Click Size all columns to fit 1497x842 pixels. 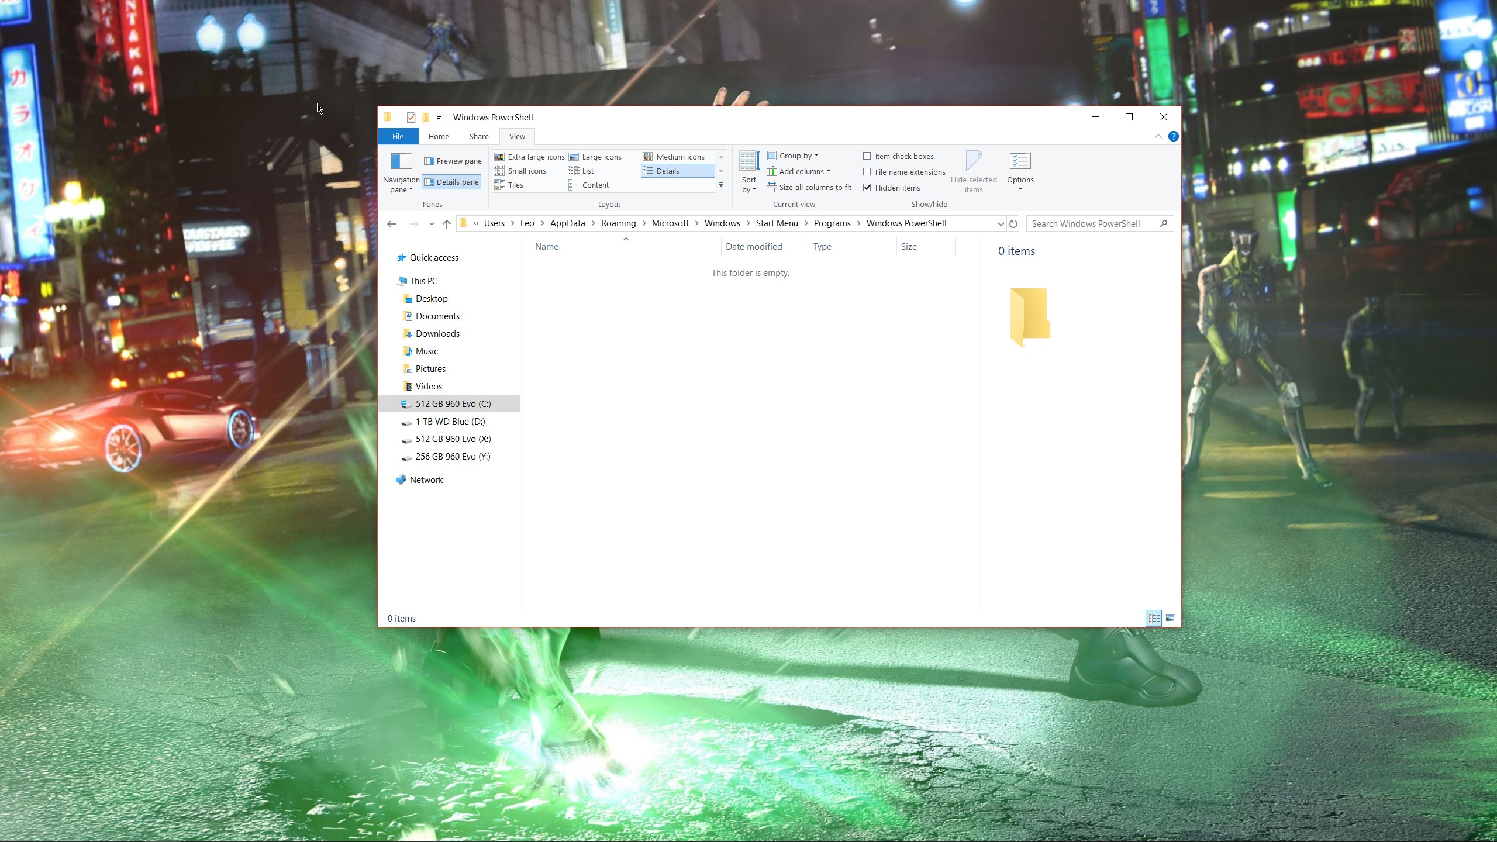pos(809,188)
